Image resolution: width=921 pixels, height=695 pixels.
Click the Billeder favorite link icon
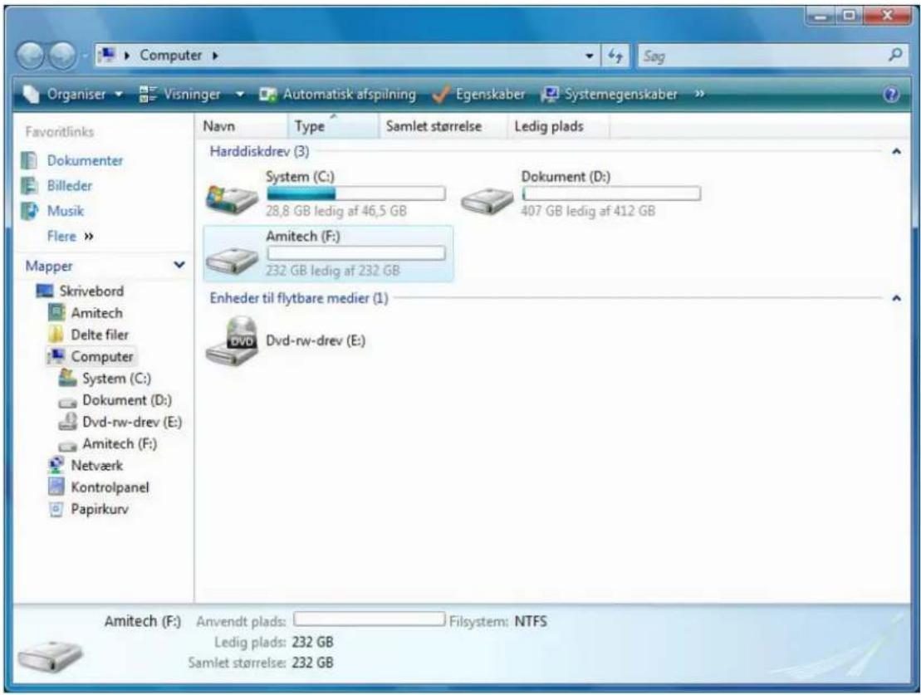tap(29, 186)
